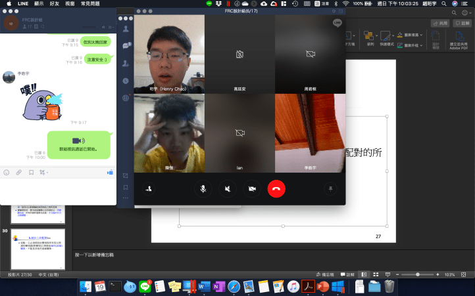Expand the 圖案外框 shape outline dropdown
Viewport: 475px width, 296px height.
pyautogui.click(x=421, y=45)
